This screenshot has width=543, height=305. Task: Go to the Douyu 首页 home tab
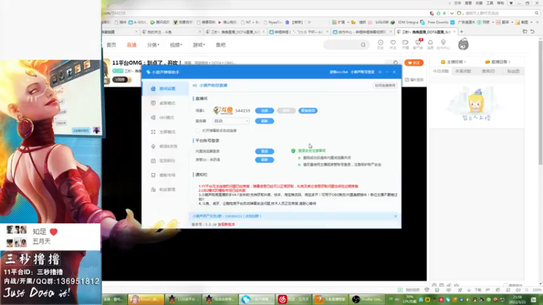111,45
